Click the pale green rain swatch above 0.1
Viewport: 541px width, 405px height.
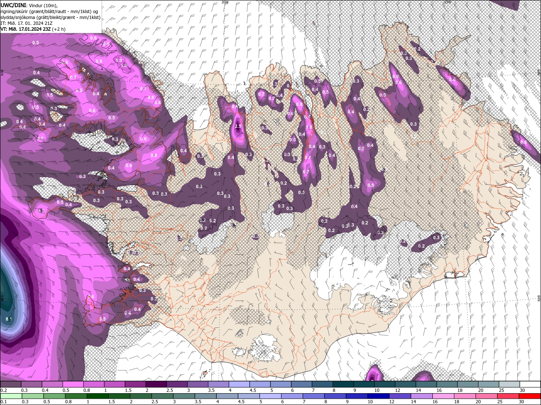pyautogui.click(x=11, y=396)
